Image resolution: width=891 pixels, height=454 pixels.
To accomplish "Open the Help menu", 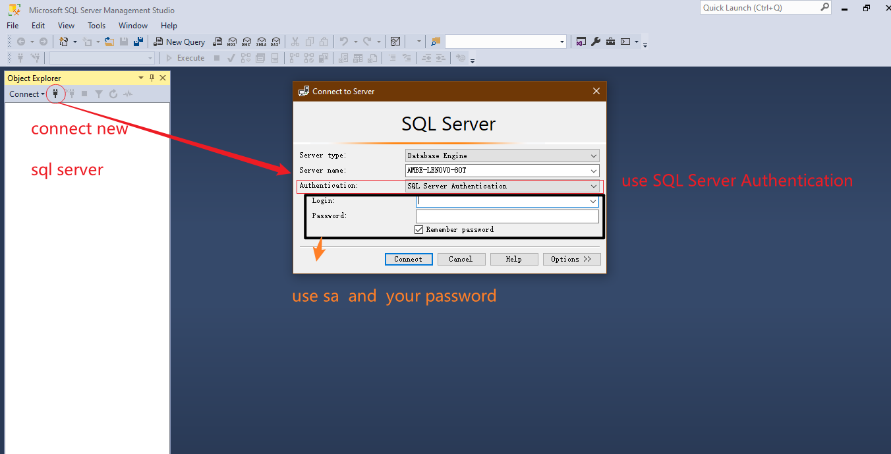I will (169, 26).
